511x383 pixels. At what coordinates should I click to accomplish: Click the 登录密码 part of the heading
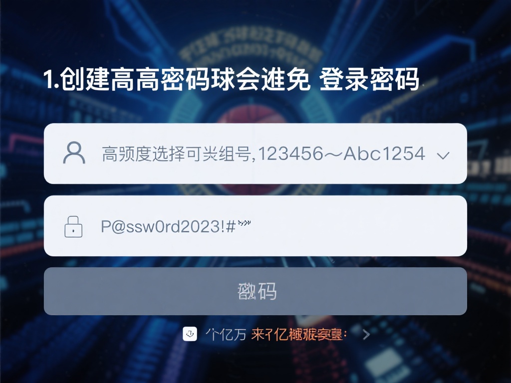click(x=369, y=79)
